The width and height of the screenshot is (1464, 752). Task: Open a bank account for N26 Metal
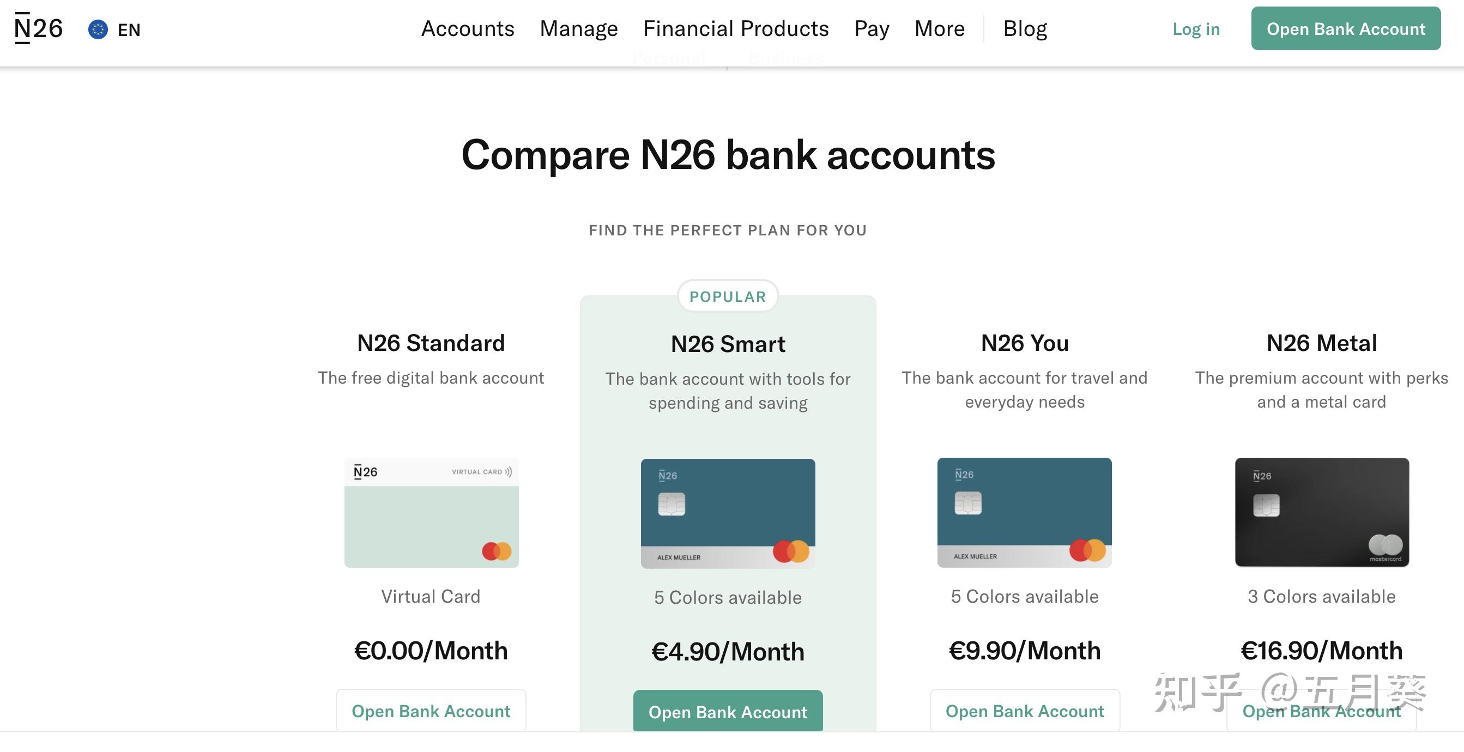1321,711
